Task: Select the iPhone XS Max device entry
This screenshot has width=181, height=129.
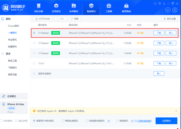Action: pos(14,108)
